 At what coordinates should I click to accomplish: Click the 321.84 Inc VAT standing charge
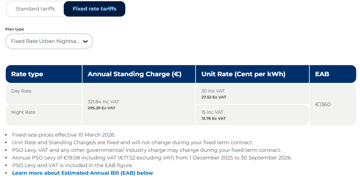(103, 102)
